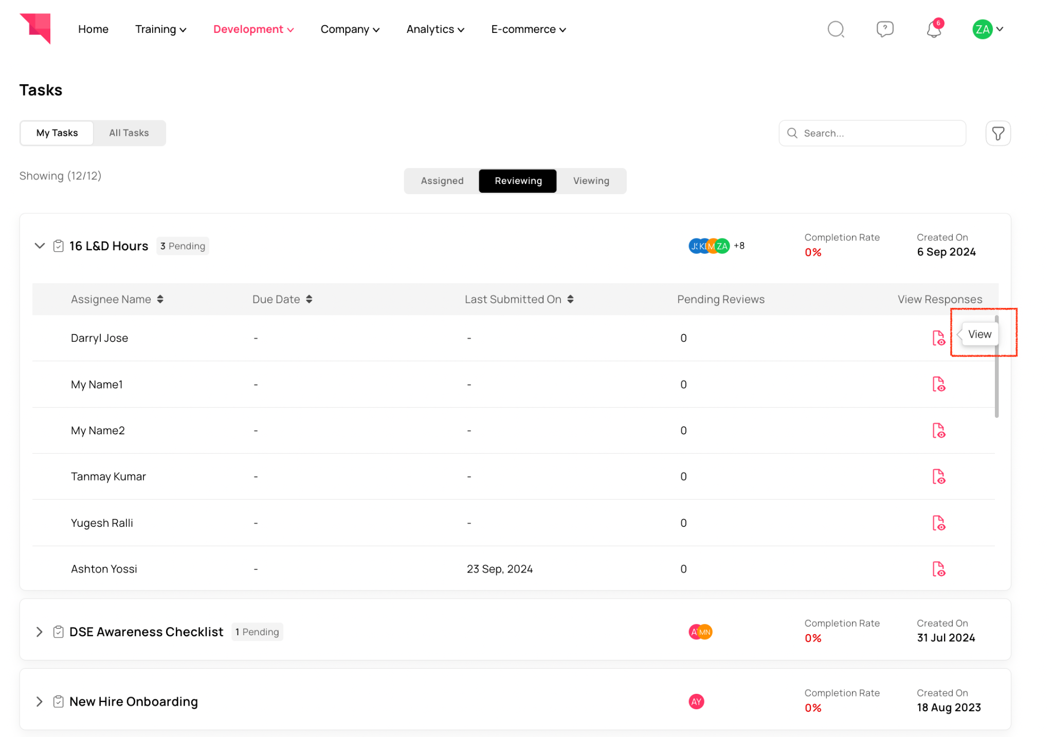Click the search magnifier icon in header
The image size is (1053, 737).
click(836, 29)
